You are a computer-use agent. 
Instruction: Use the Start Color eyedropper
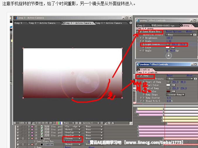coord(173,85)
